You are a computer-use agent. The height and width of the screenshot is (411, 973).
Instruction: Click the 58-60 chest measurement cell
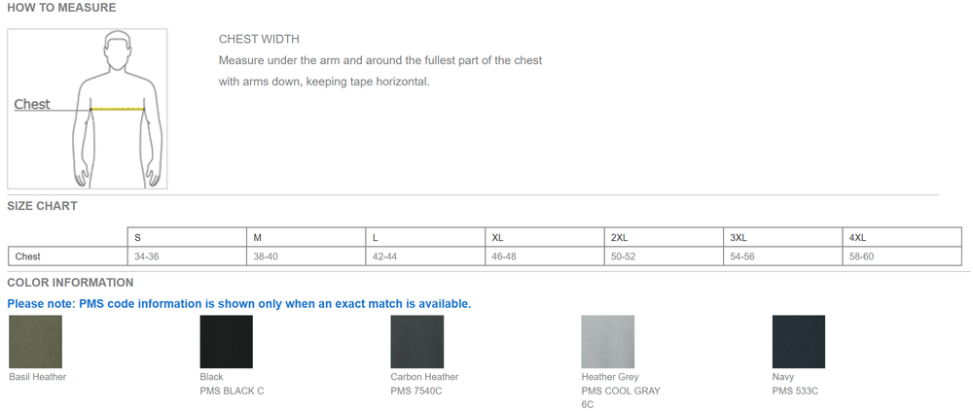tap(861, 257)
